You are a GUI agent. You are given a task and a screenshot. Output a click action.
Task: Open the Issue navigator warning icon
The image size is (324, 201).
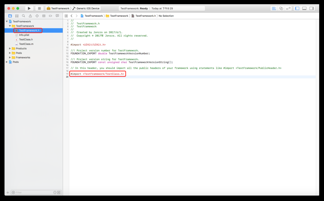coord(30,16)
